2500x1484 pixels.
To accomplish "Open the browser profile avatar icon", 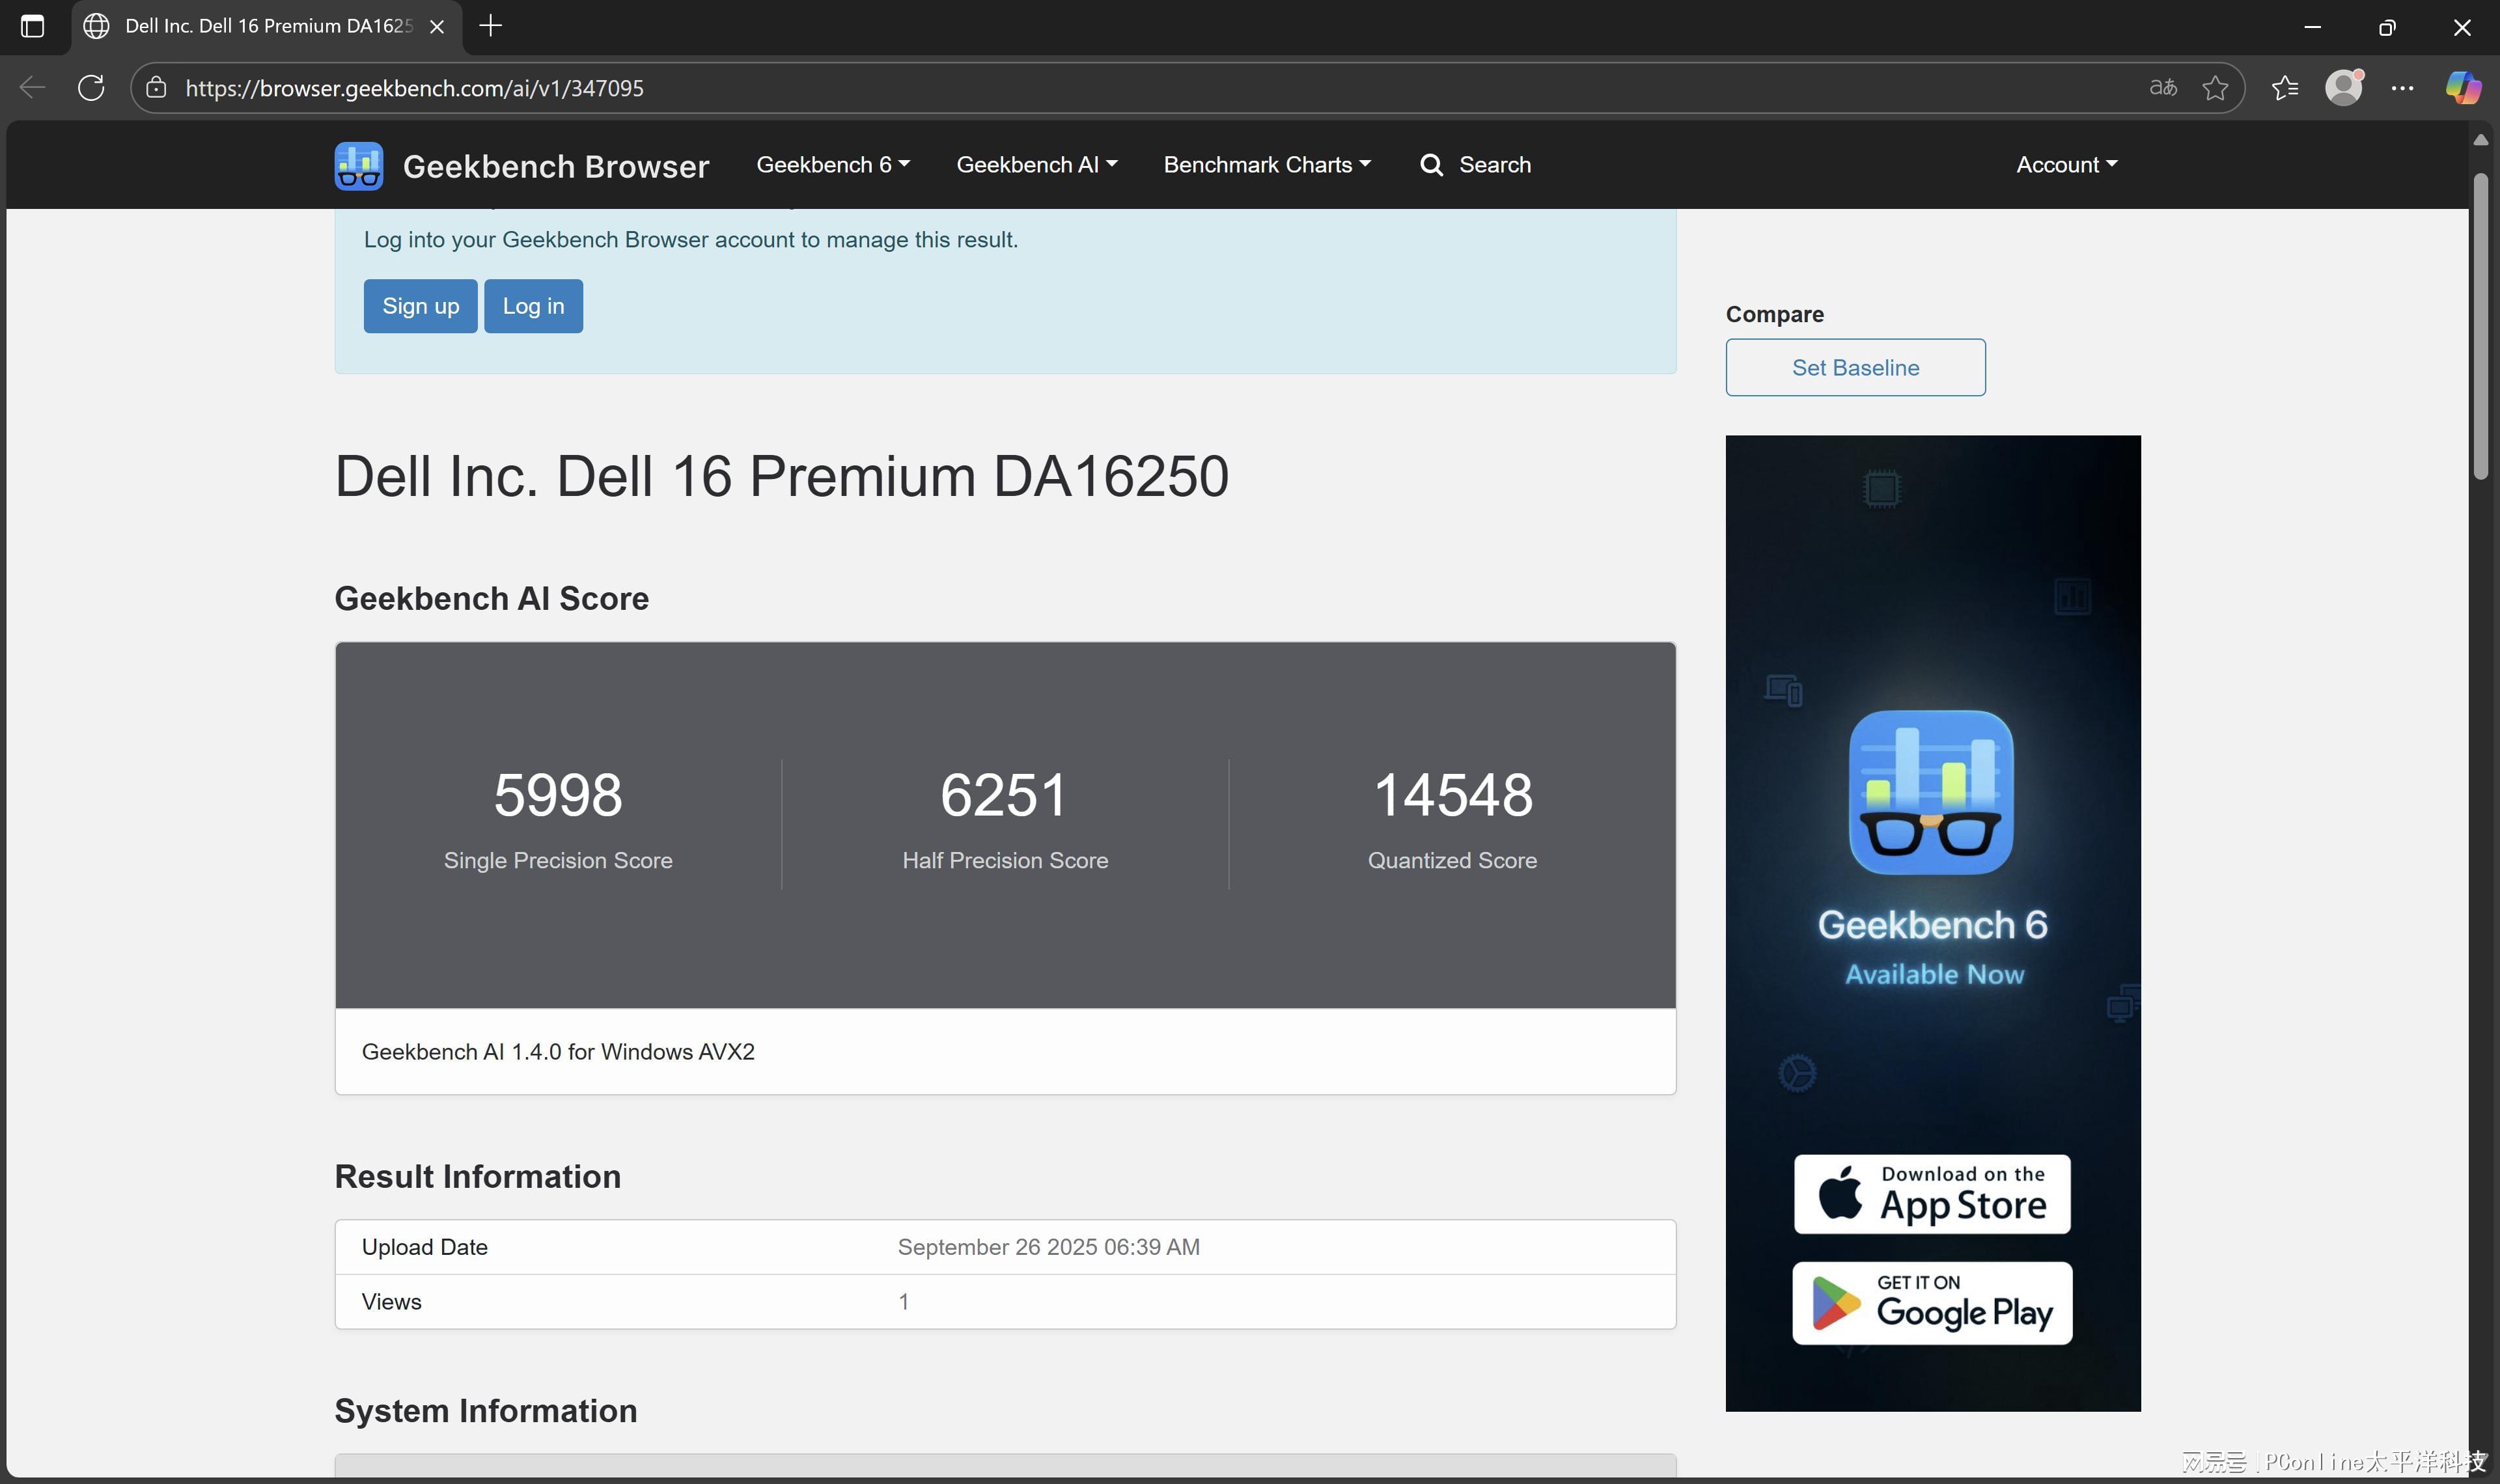I will tap(2343, 88).
